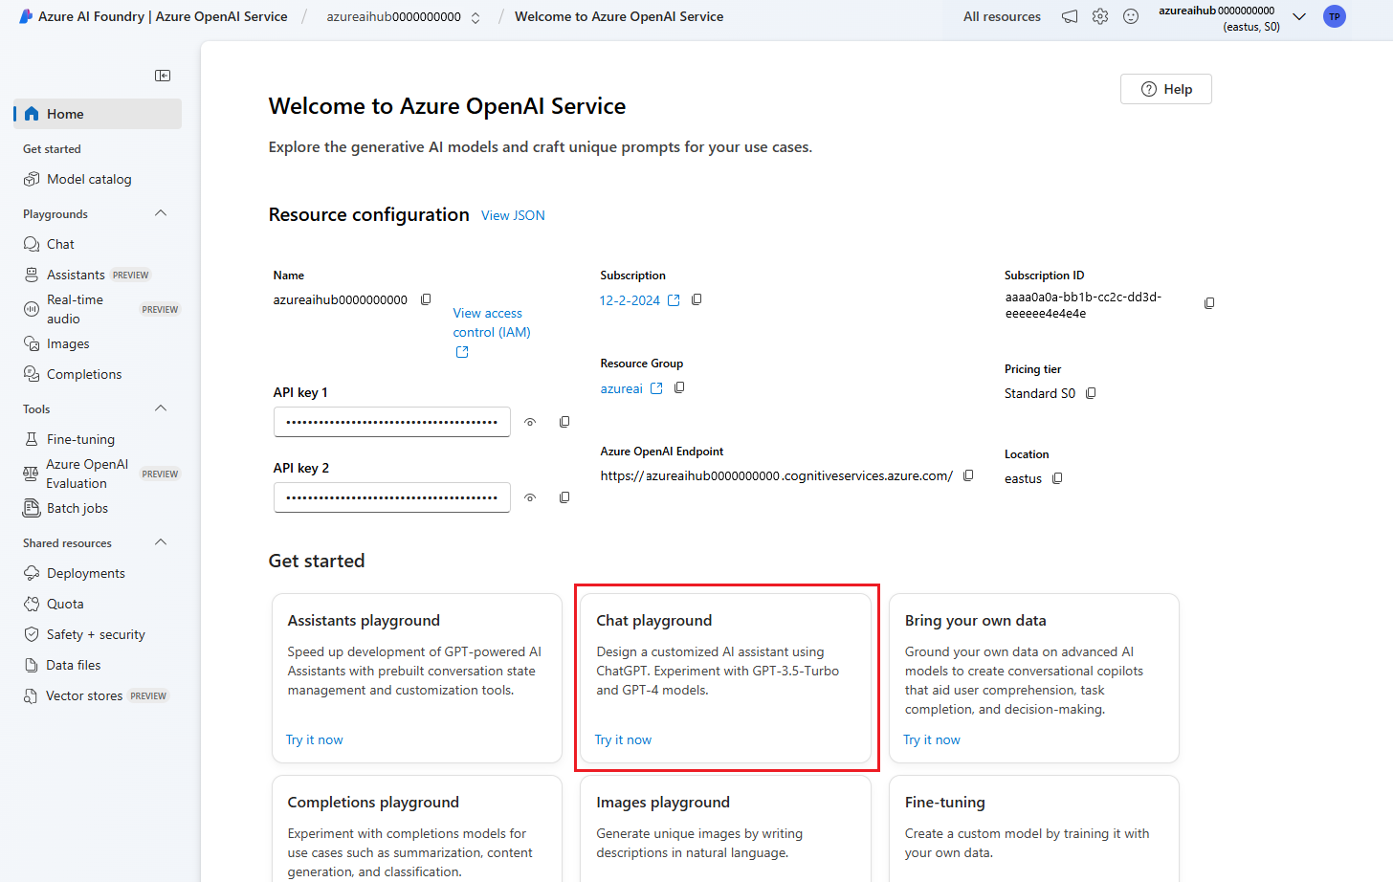Click All resources in the top bar
This screenshot has width=1393, height=882.
[1002, 16]
